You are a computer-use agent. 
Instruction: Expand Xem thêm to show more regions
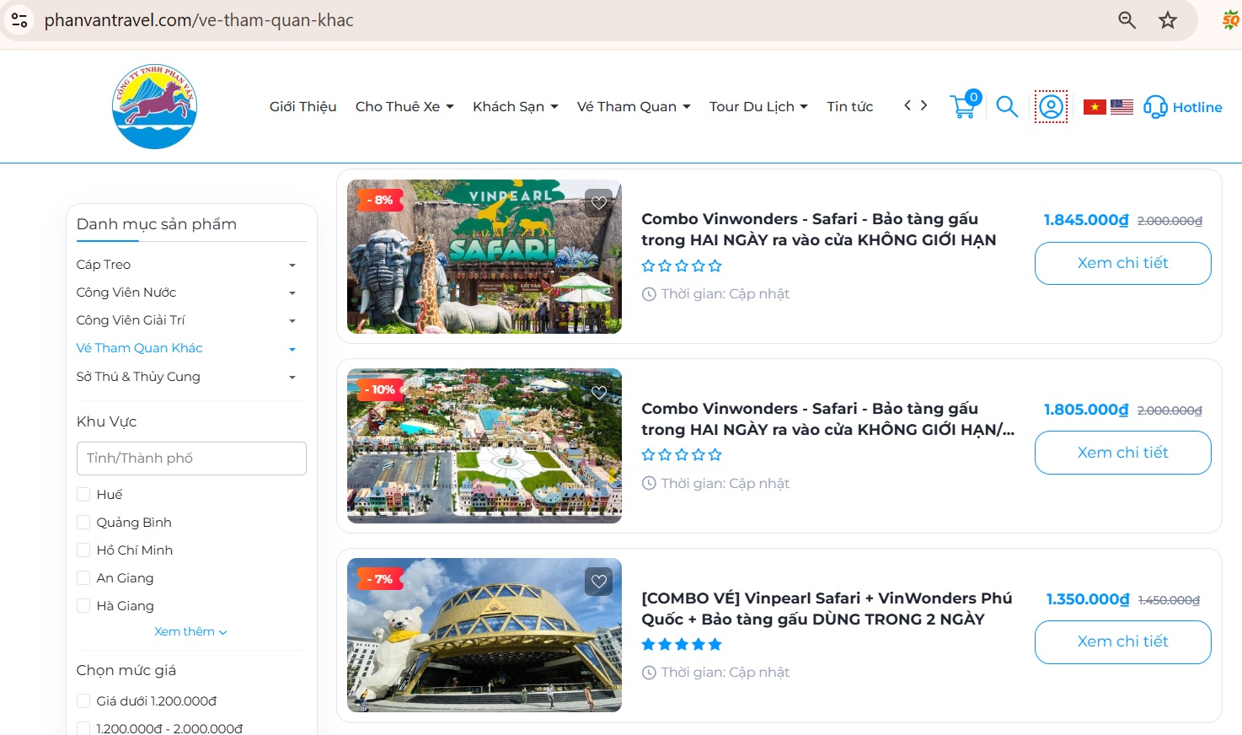190,630
